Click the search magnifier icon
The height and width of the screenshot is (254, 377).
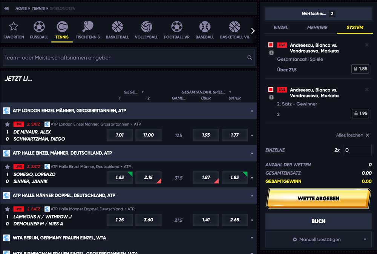click(250, 58)
